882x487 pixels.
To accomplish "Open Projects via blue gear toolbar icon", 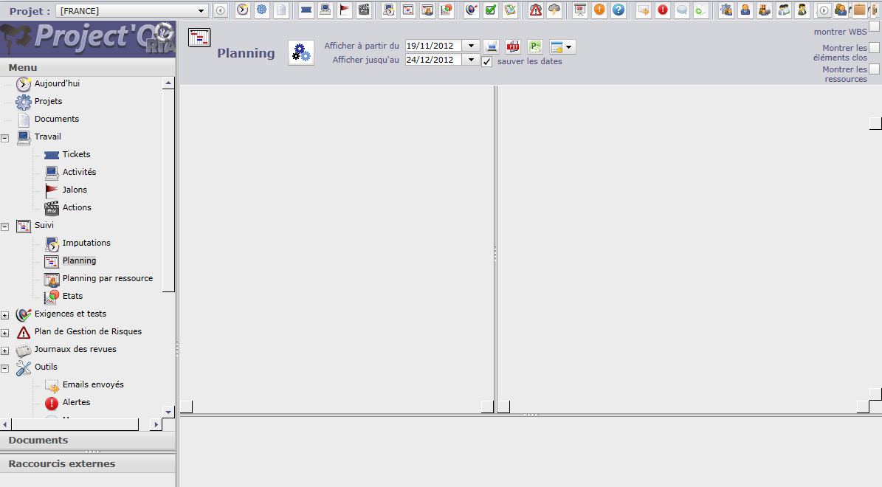I will [261, 10].
